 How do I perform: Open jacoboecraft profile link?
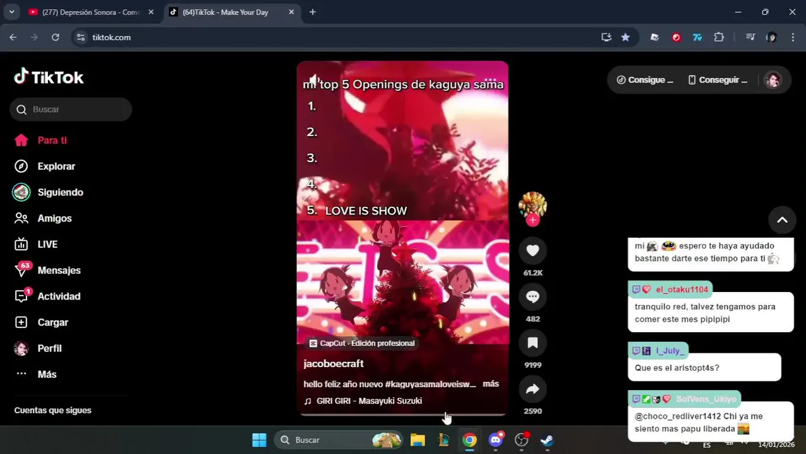(x=334, y=364)
